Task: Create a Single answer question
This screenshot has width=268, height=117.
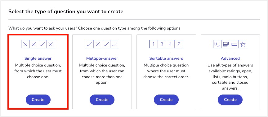Action: (x=38, y=100)
